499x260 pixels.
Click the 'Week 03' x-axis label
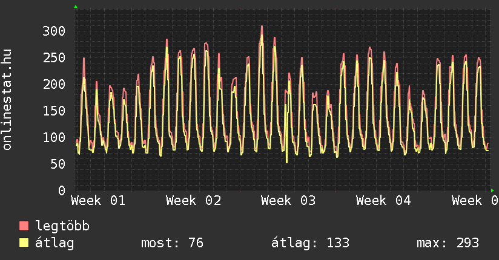pyautogui.click(x=288, y=200)
